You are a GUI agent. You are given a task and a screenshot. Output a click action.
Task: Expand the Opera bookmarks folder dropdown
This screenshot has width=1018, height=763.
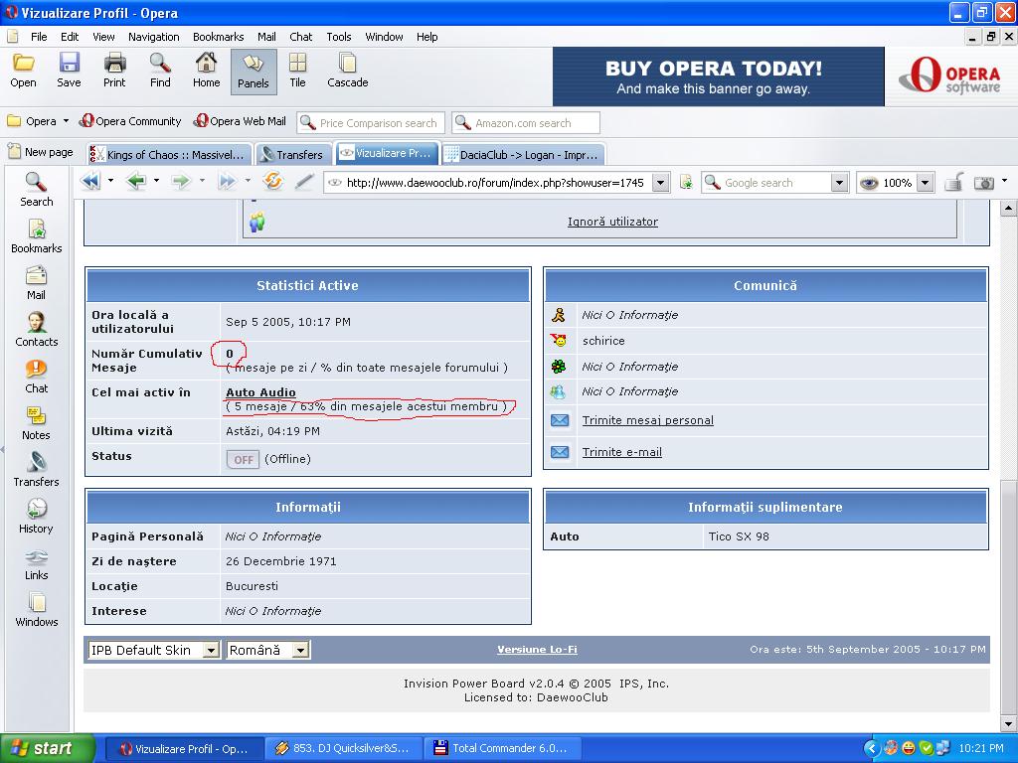66,121
